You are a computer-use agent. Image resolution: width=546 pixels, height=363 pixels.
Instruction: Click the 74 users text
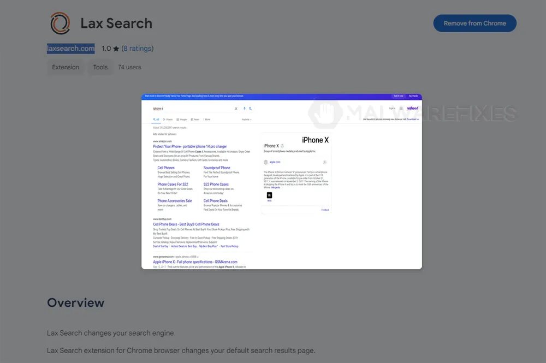[129, 67]
